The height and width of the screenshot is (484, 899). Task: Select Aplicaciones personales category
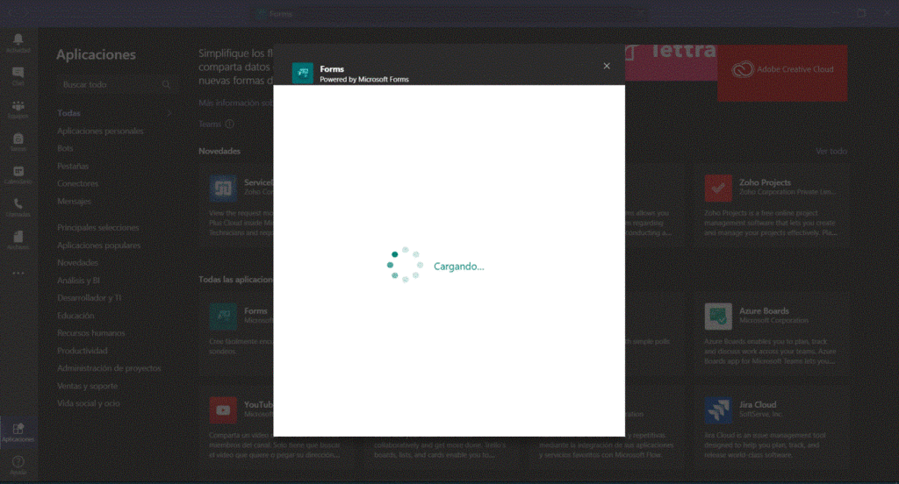click(x=100, y=131)
